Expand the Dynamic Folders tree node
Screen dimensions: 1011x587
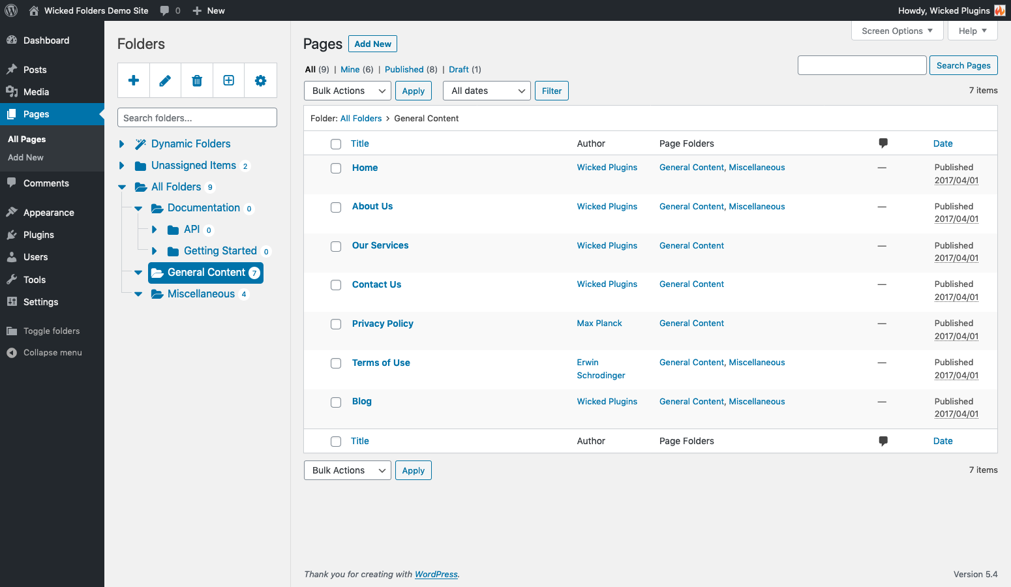[x=122, y=144]
